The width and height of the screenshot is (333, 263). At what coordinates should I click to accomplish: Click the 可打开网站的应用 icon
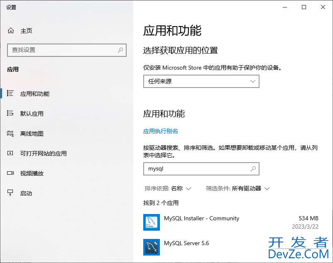pyautogui.click(x=10, y=153)
